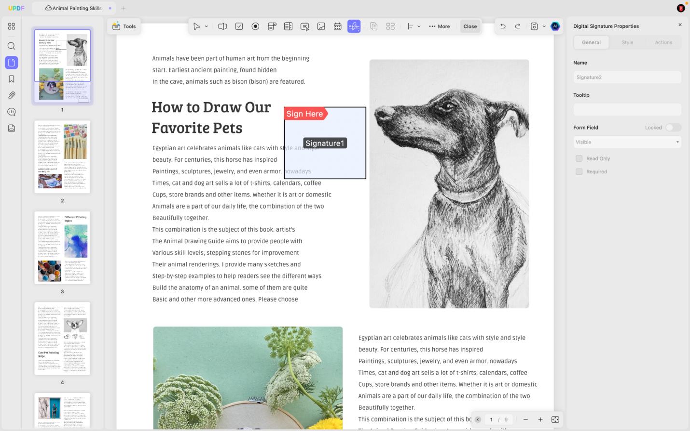The image size is (690, 431).
Task: Check the Required checkbox
Action: click(x=579, y=171)
